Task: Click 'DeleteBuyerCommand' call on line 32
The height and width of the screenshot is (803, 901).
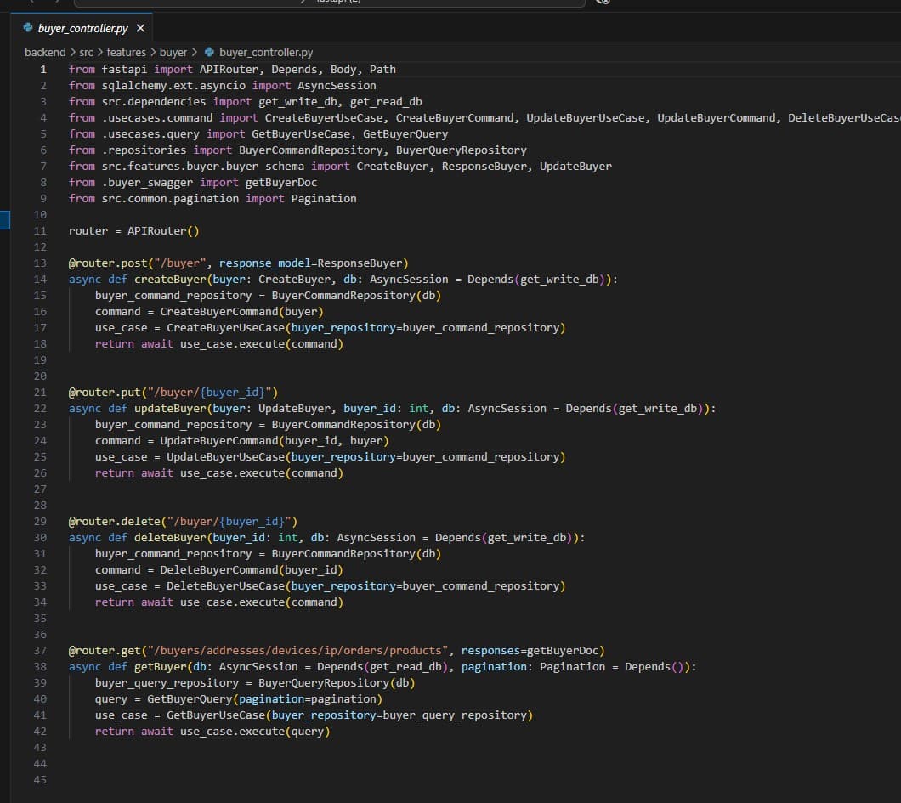Action: (219, 570)
